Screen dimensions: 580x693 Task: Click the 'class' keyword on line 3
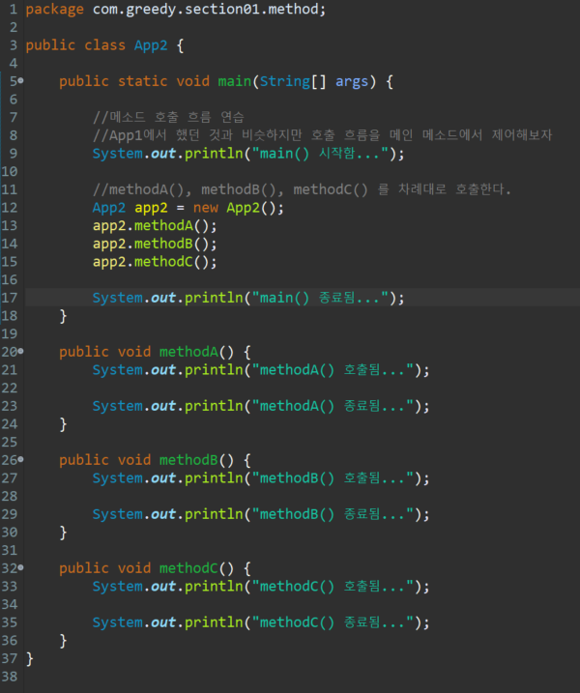(104, 45)
